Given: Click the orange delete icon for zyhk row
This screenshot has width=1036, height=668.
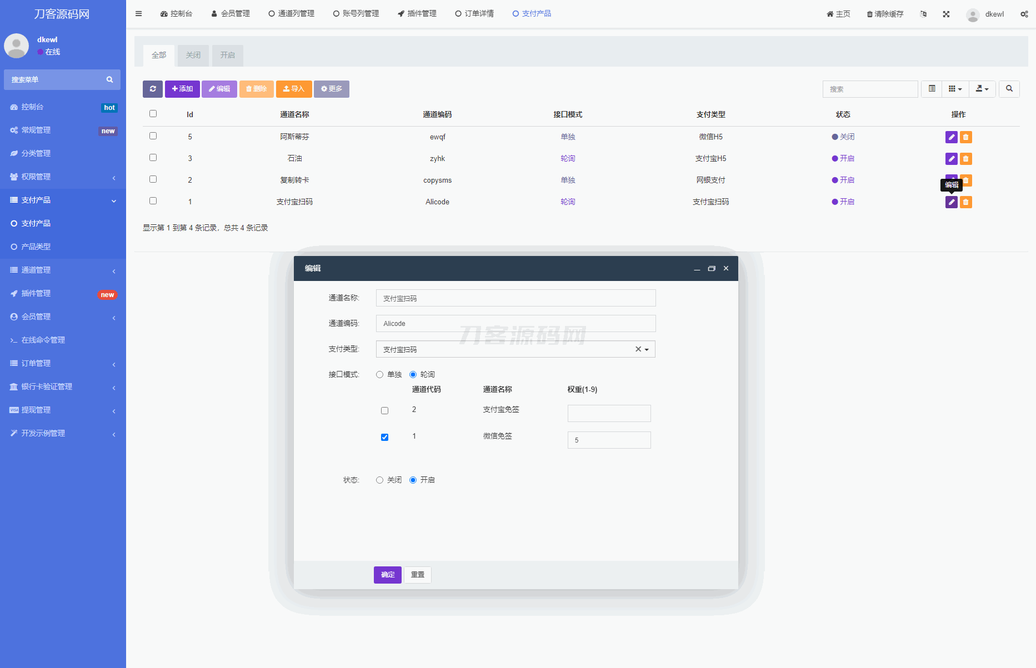Looking at the screenshot, I should click(x=966, y=159).
